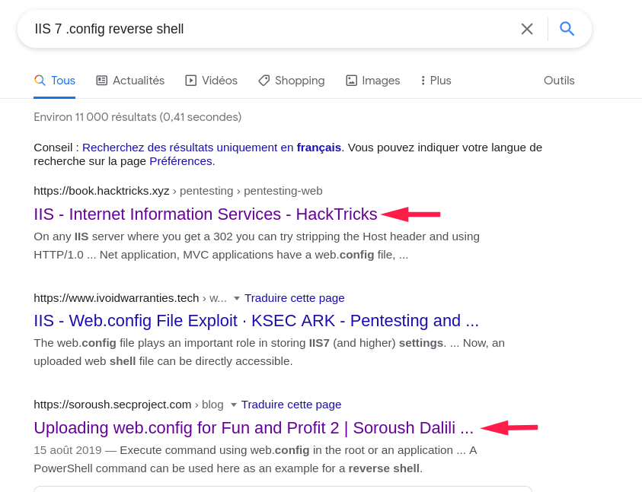Click the Vidéos play icon
Screen dimensions: 642x492
[x=191, y=81]
